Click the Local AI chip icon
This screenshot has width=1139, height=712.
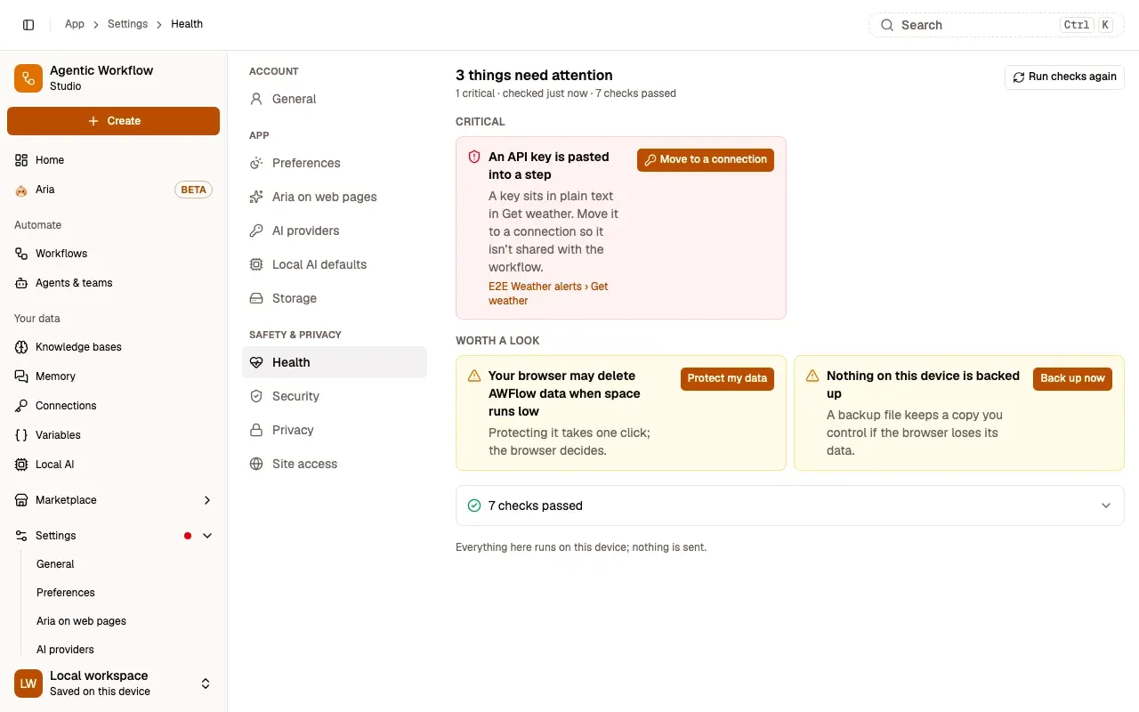coord(21,465)
